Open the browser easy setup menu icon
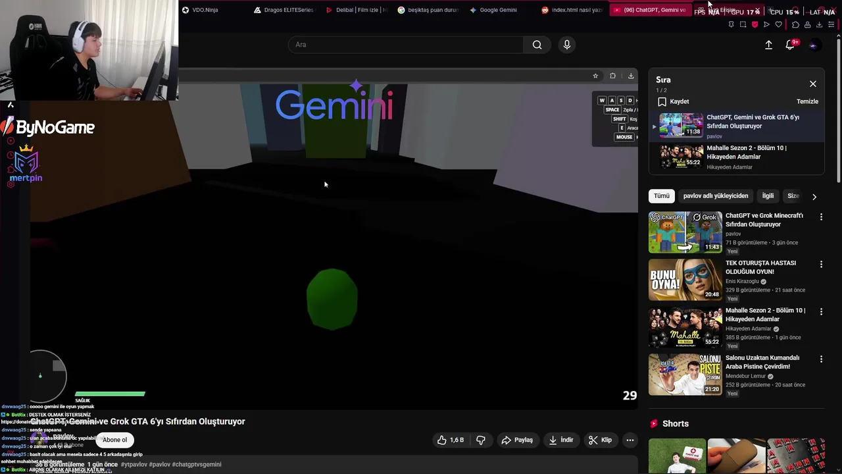This screenshot has width=842, height=474. coord(831,24)
